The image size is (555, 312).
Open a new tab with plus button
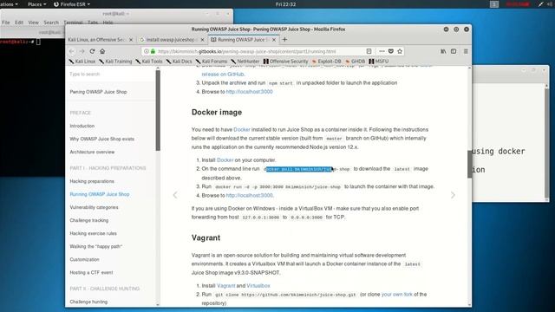(284, 40)
